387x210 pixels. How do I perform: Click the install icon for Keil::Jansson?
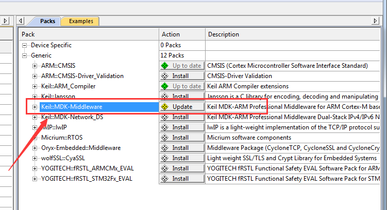[x=165, y=97]
